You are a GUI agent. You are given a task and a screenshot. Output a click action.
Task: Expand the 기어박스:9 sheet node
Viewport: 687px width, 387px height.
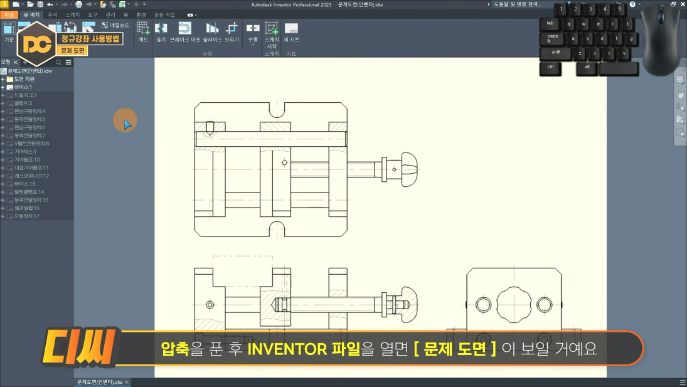pyautogui.click(x=3, y=151)
